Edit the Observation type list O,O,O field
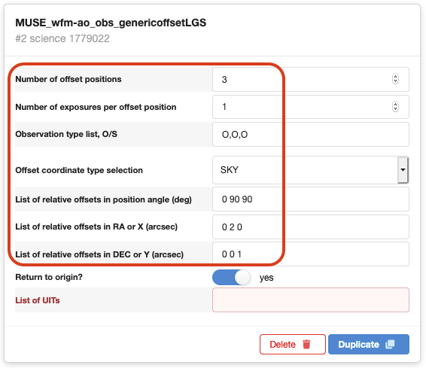The height and width of the screenshot is (368, 426). click(x=311, y=135)
